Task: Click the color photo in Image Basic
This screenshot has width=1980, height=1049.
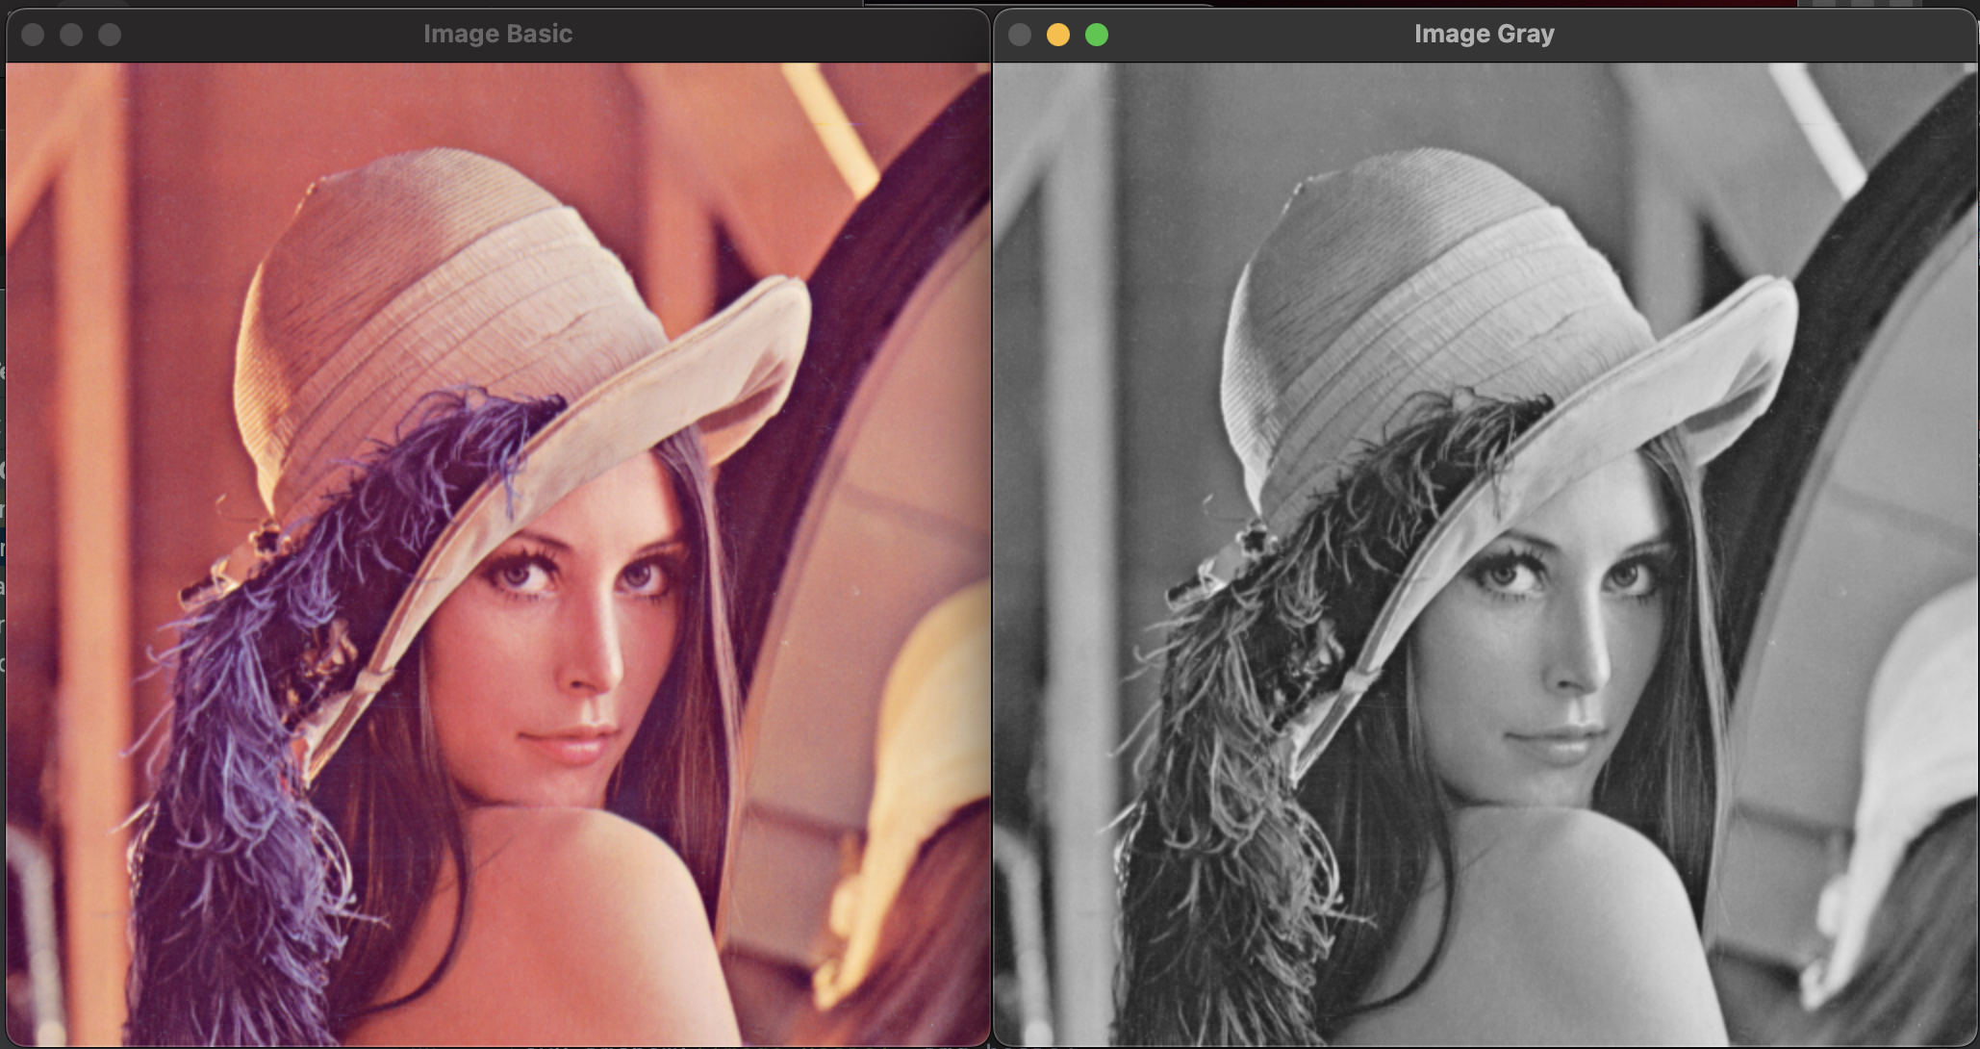Action: point(497,553)
